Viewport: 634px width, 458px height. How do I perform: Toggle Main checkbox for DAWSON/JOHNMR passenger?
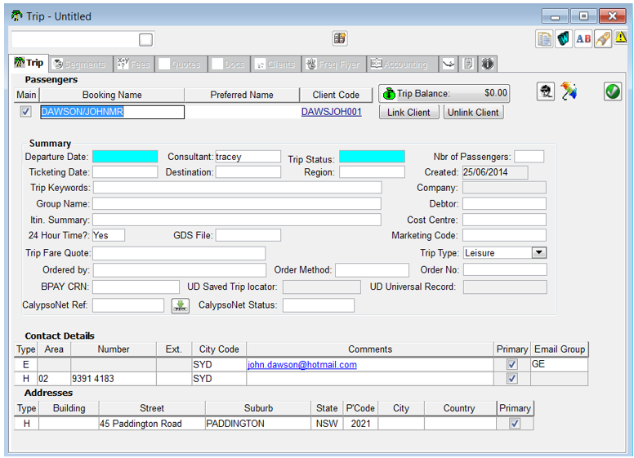point(26,112)
